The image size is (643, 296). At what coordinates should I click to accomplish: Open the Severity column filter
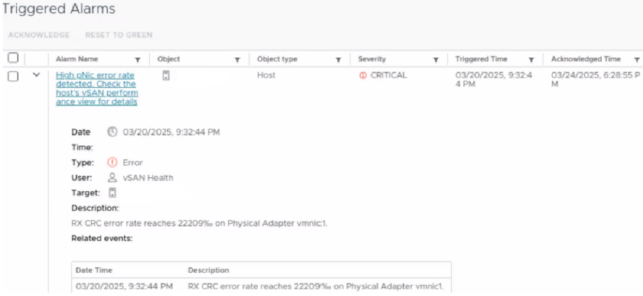(436, 60)
